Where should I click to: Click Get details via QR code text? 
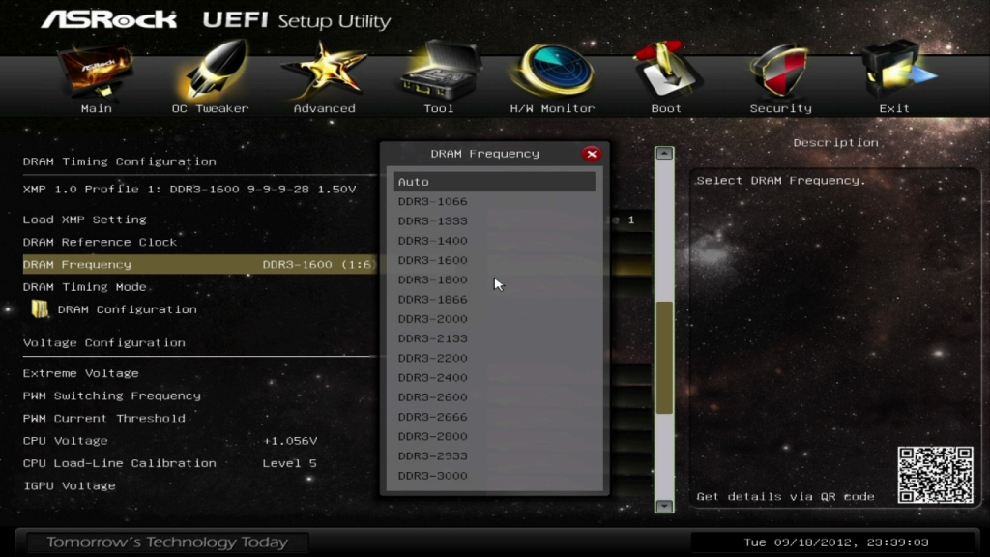click(x=785, y=497)
